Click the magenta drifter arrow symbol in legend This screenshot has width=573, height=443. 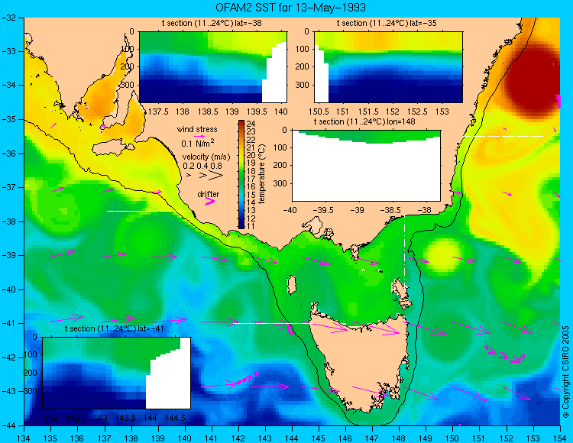210,202
